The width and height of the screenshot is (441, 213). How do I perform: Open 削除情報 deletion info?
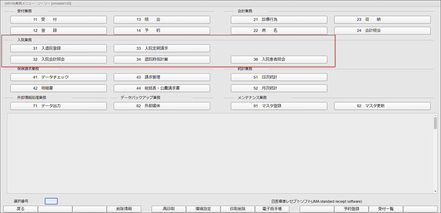pyautogui.click(x=124, y=209)
